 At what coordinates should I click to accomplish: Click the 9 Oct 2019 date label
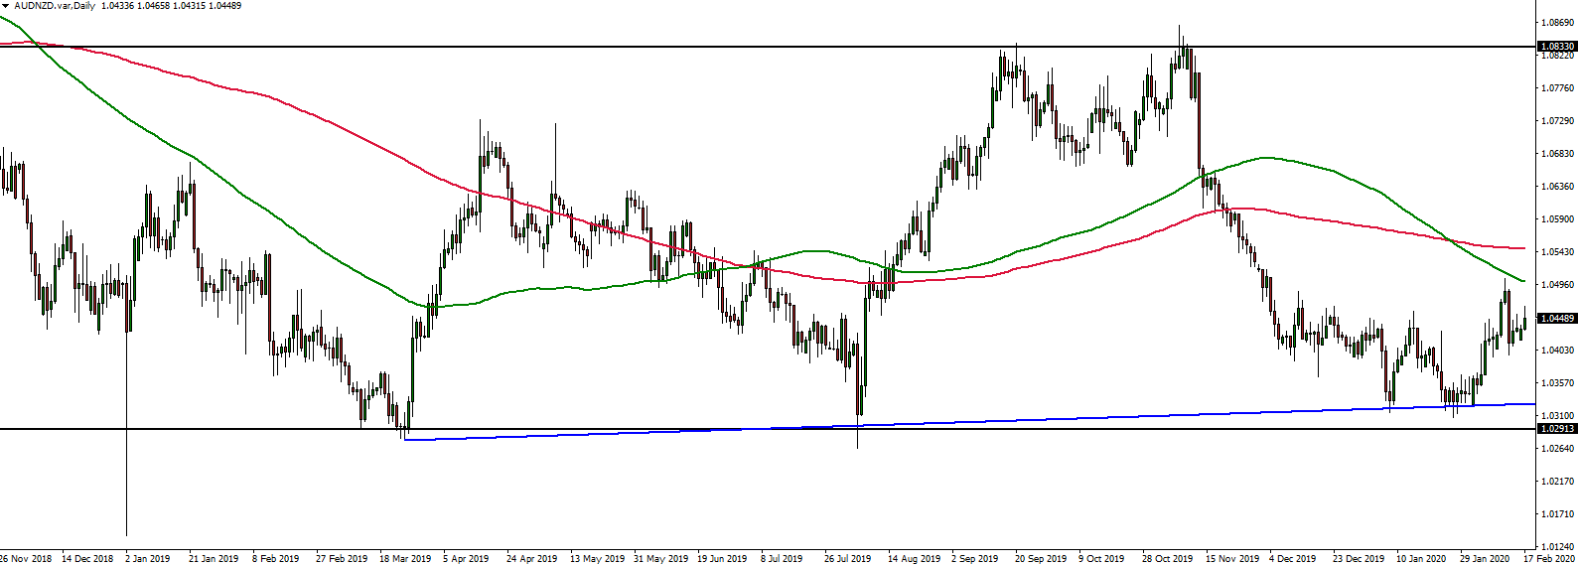coord(1101,559)
